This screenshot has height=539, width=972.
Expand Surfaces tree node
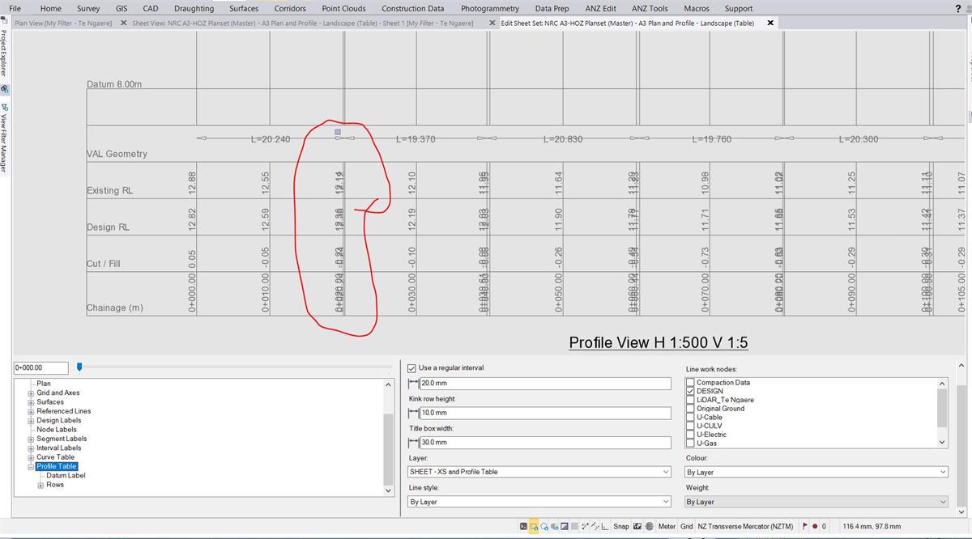32,402
